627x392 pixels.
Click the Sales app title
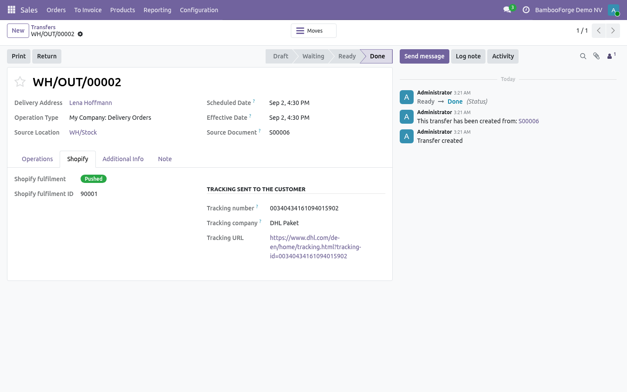click(29, 10)
